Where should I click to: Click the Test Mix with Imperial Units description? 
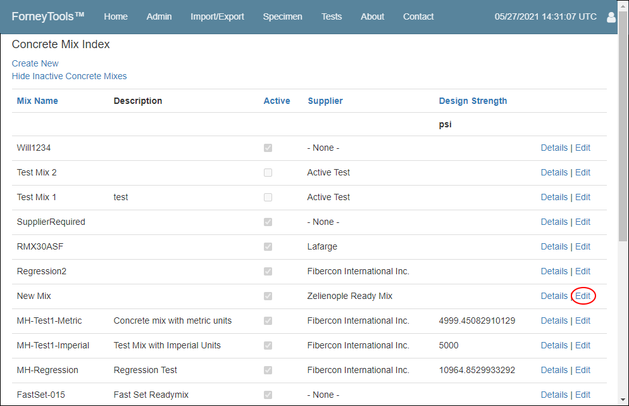167,345
